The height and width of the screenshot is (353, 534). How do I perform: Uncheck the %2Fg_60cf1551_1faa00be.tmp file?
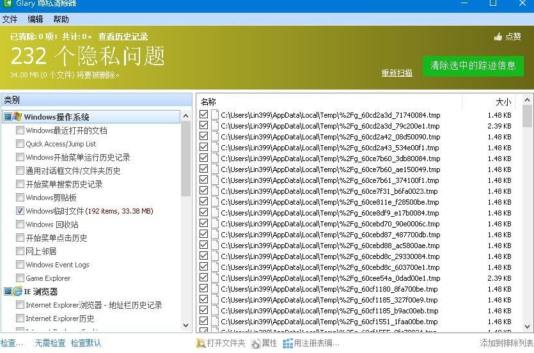pos(203,321)
